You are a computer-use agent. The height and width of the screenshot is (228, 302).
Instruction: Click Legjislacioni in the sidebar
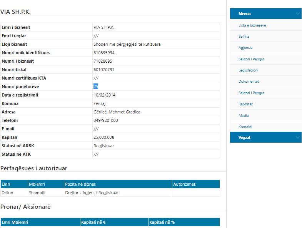coord(248,70)
